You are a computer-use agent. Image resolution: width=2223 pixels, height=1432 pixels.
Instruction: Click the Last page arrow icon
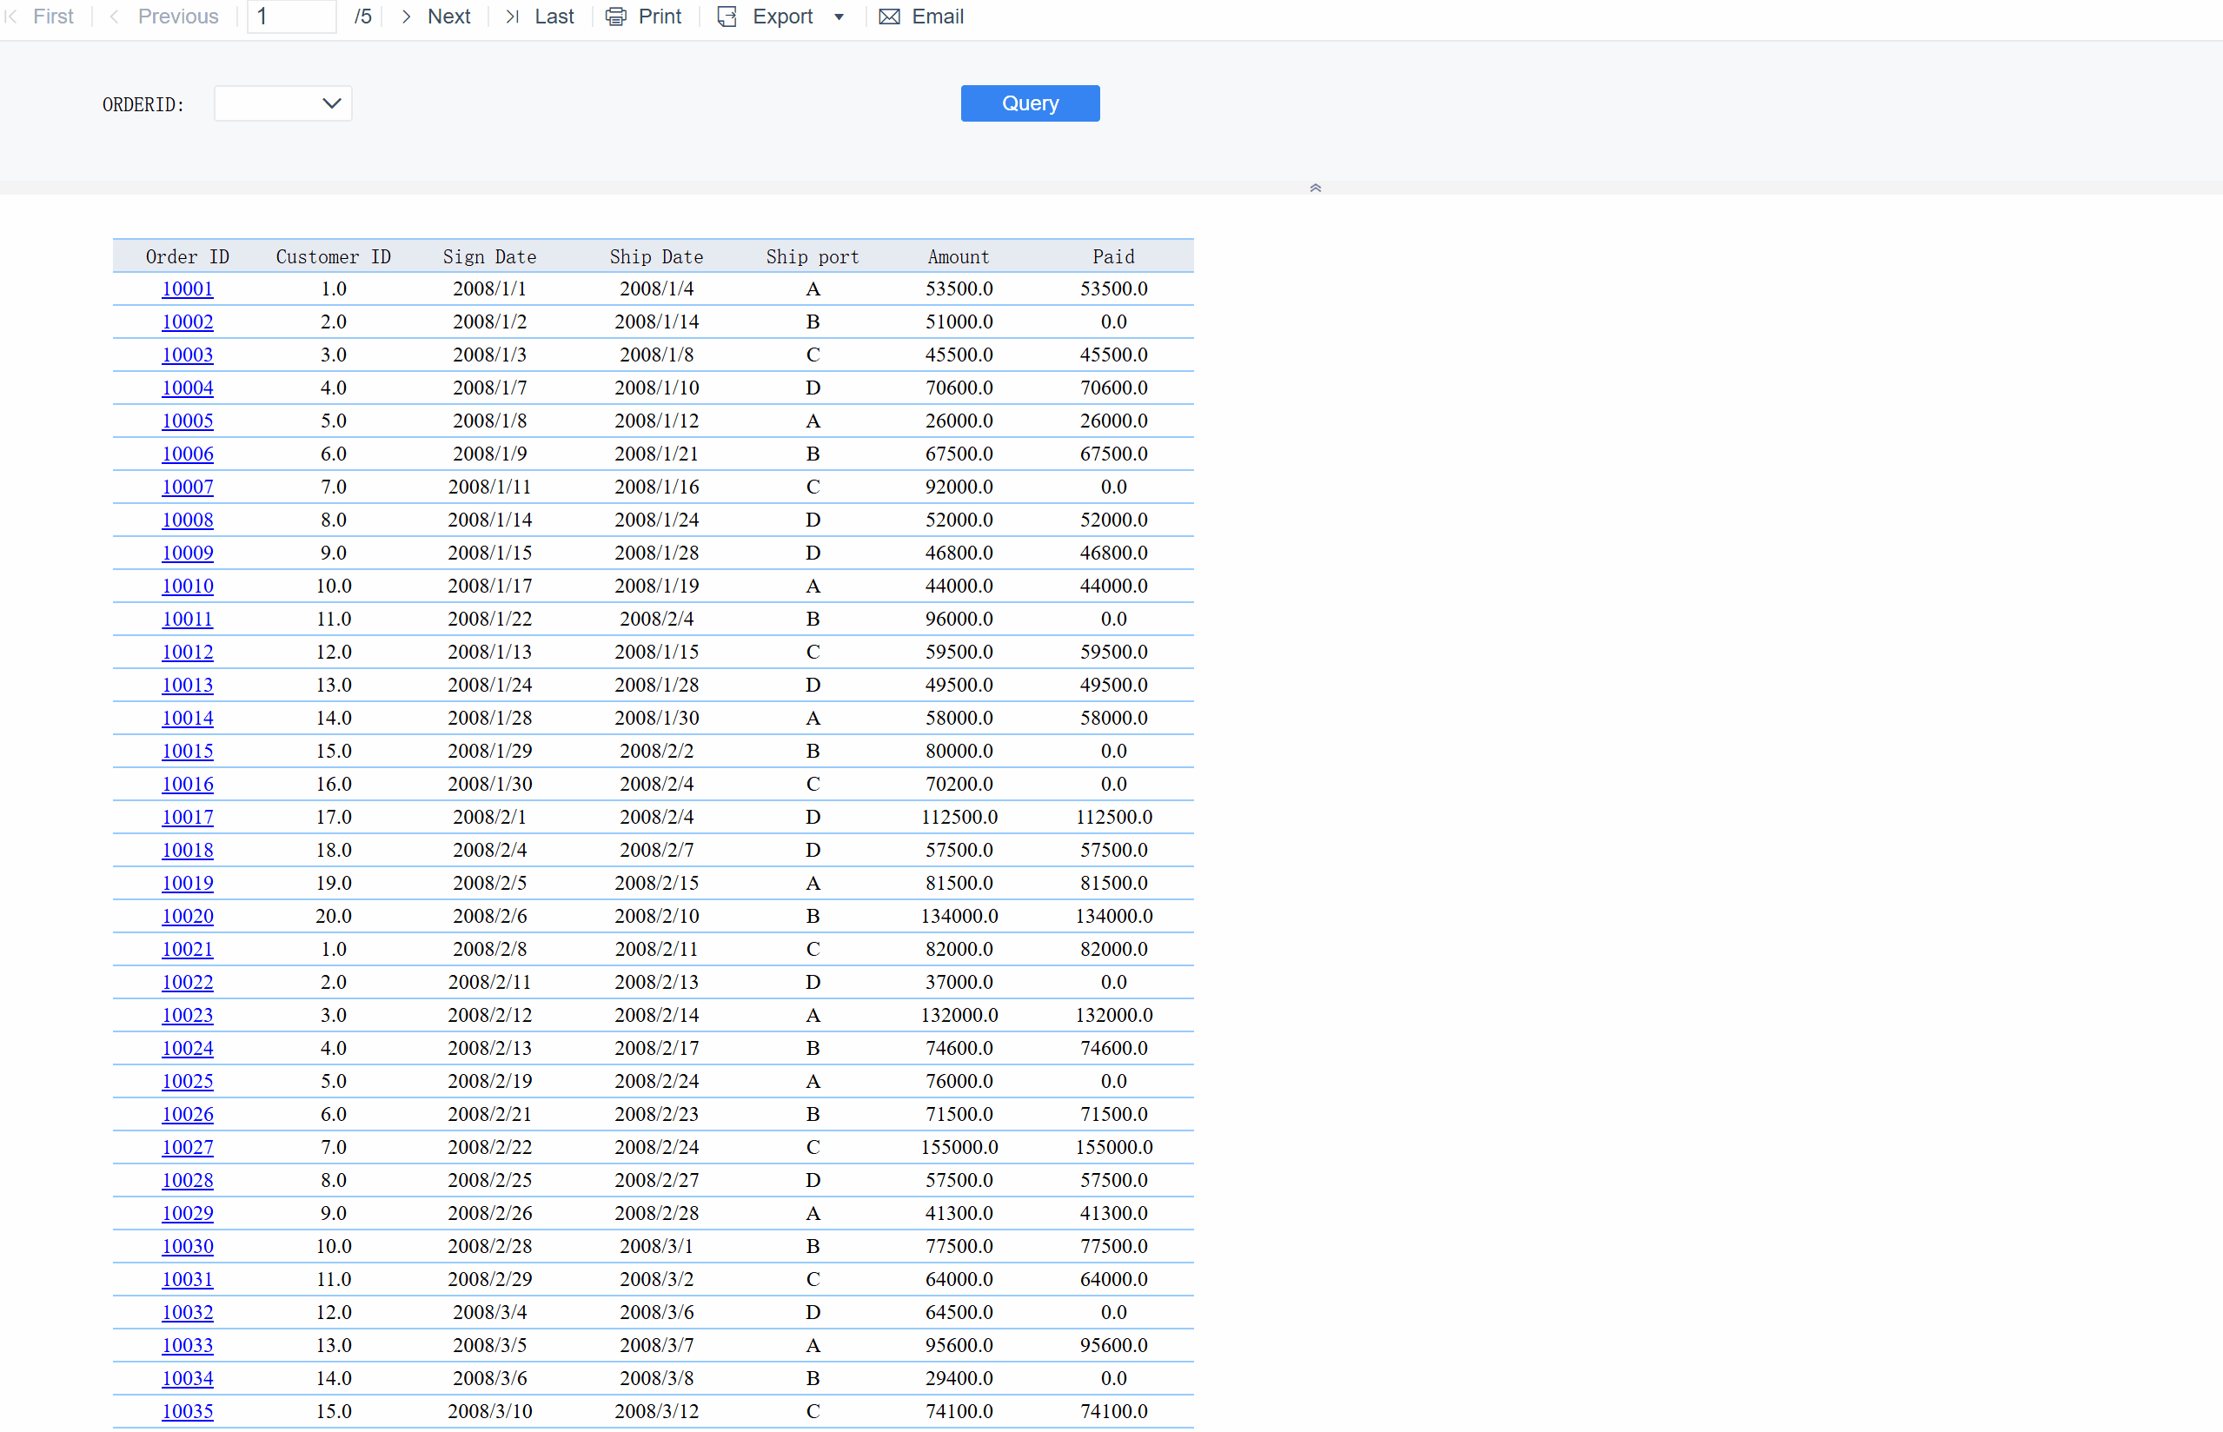511,17
